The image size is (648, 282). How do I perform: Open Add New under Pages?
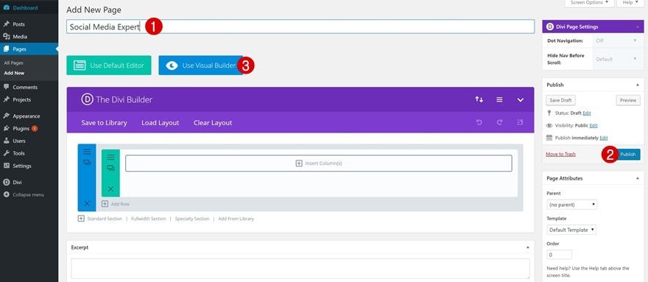(x=14, y=73)
